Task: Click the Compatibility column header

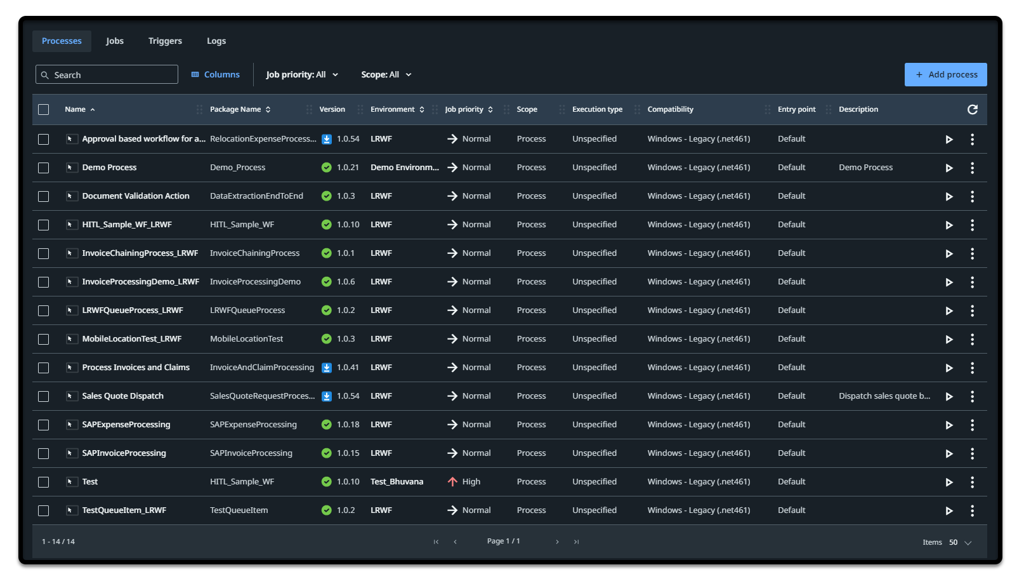Action: coord(670,110)
